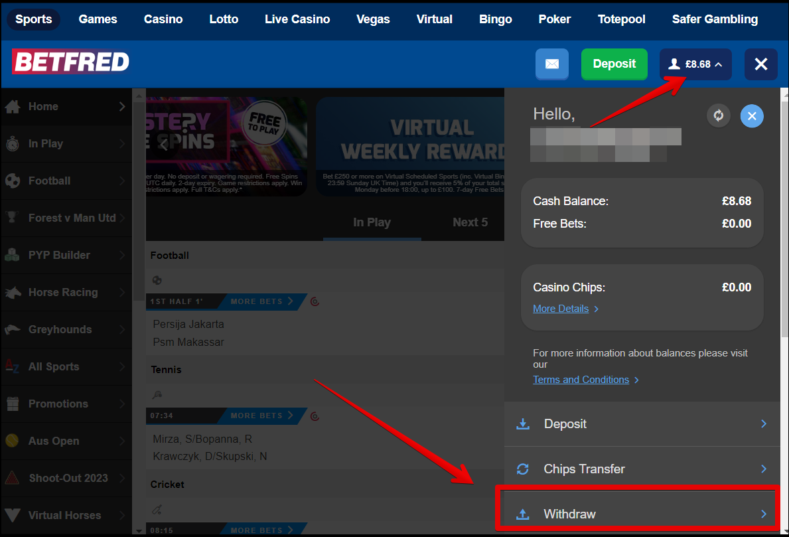
Task: Expand the Horse Racing chevron
Action: click(122, 292)
